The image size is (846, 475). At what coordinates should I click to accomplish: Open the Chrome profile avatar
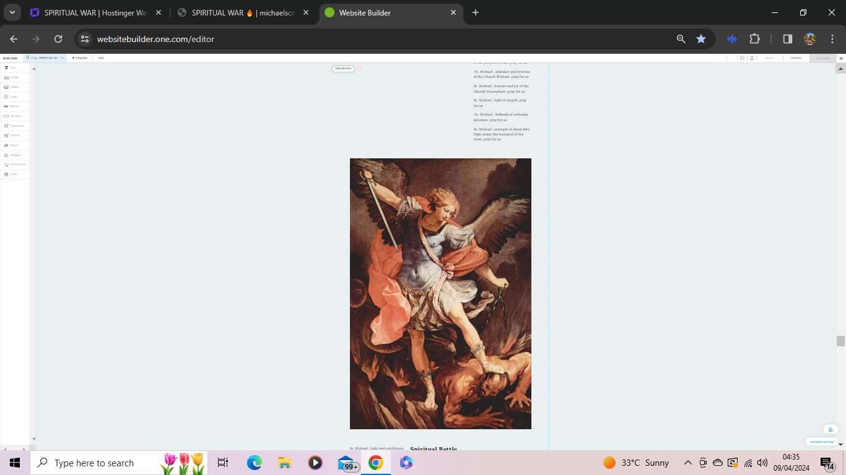click(810, 39)
